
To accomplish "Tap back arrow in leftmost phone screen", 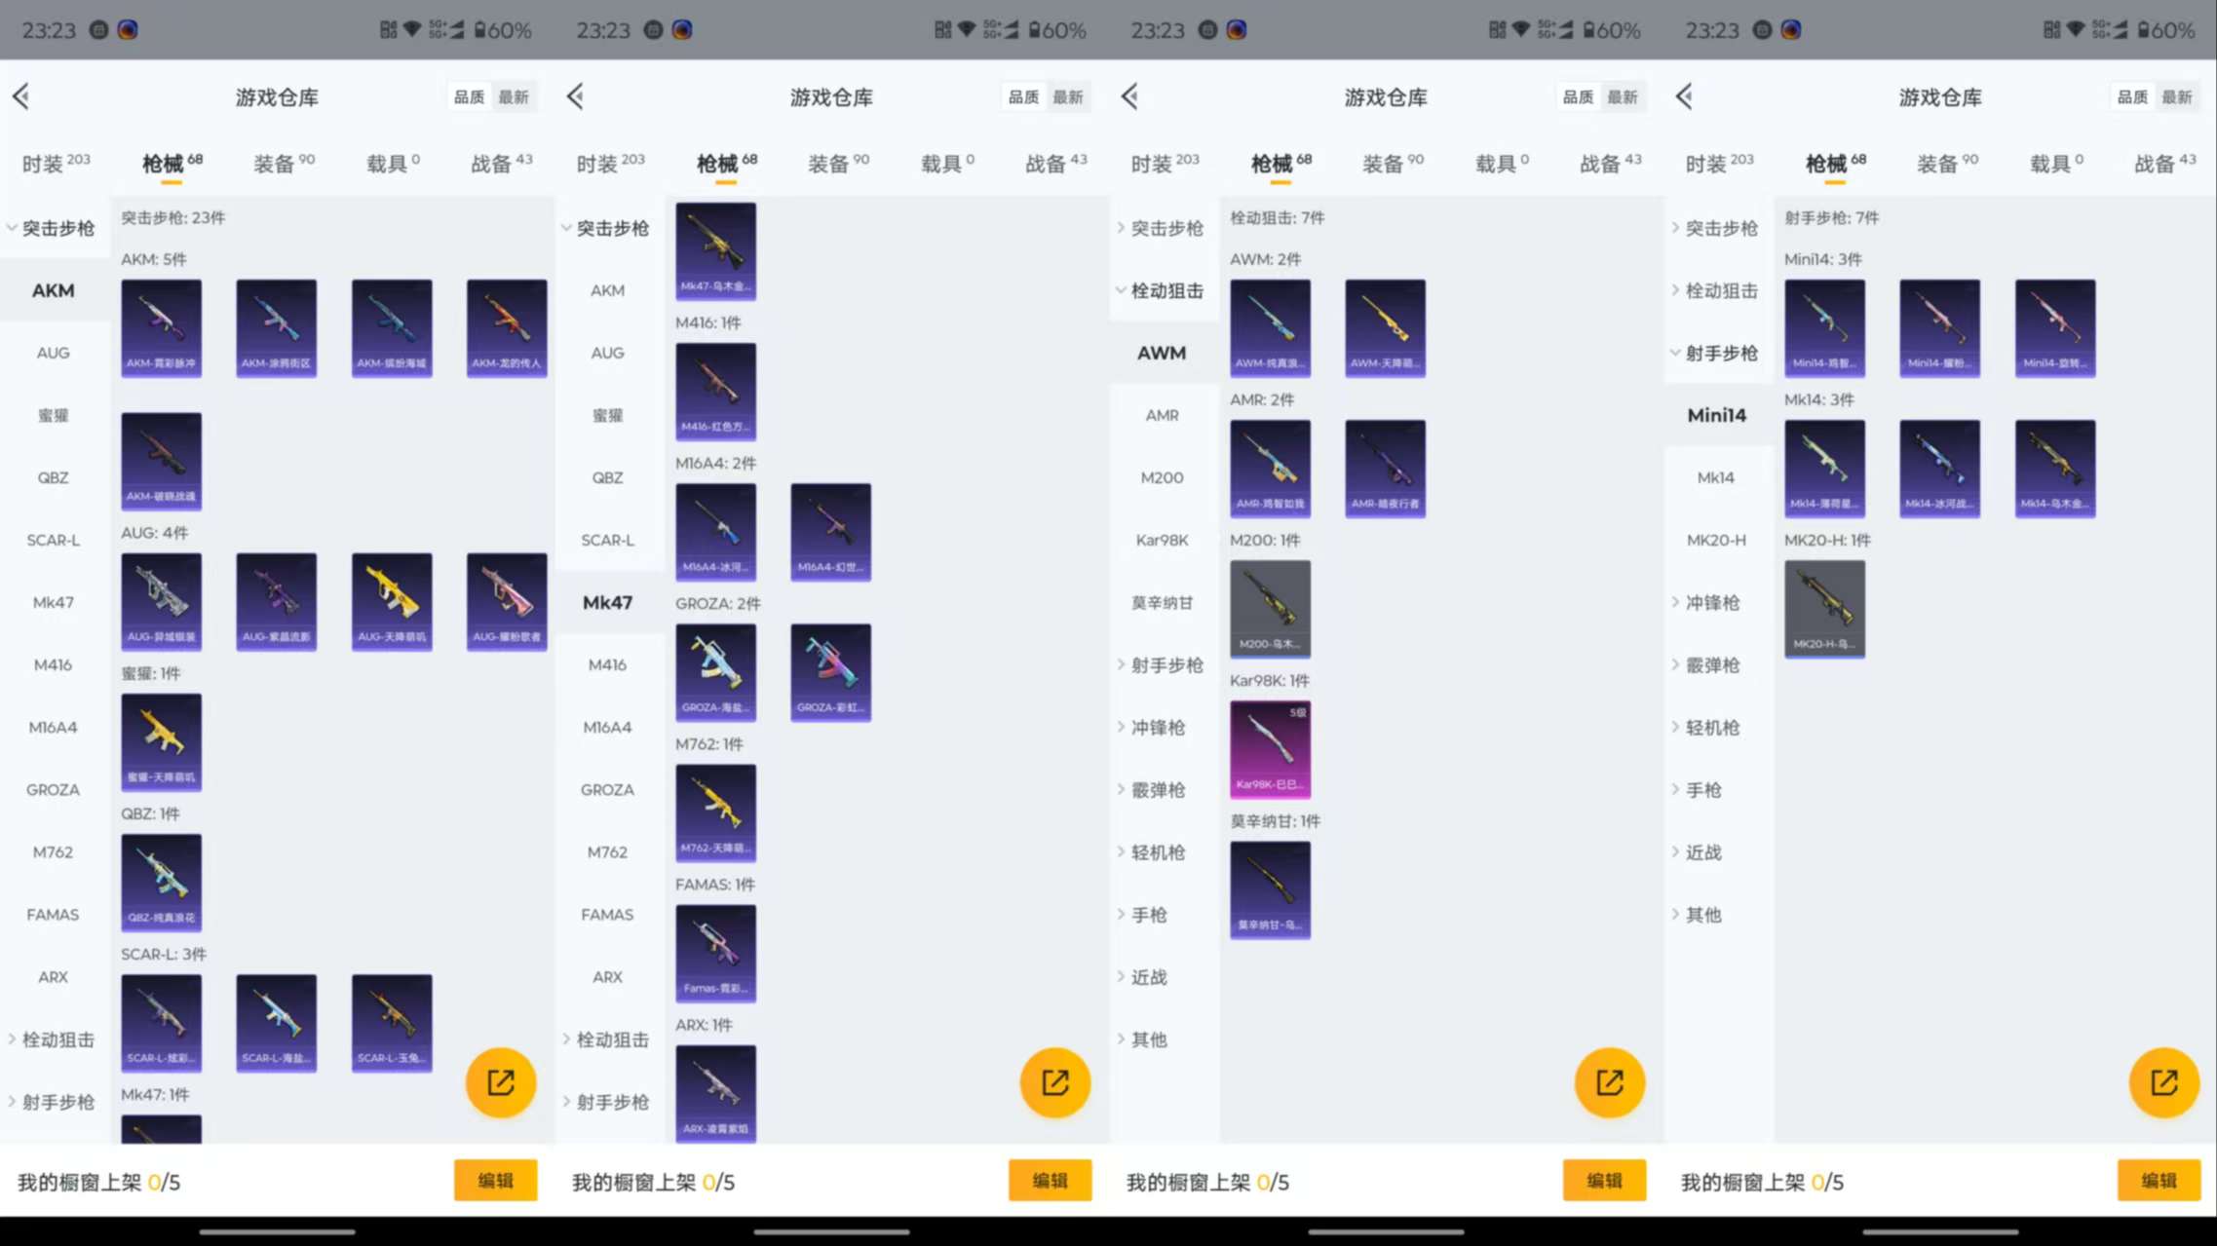I will [21, 96].
